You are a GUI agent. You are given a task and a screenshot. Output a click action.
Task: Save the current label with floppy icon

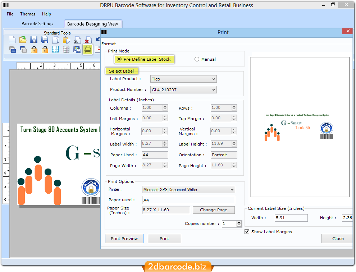click(x=33, y=40)
